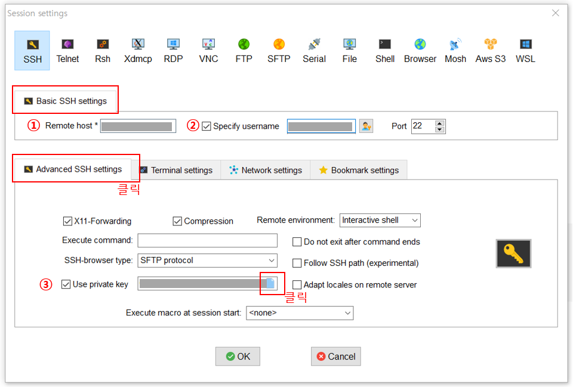Switch to Network settings tab
The width and height of the screenshot is (573, 387).
click(x=266, y=170)
